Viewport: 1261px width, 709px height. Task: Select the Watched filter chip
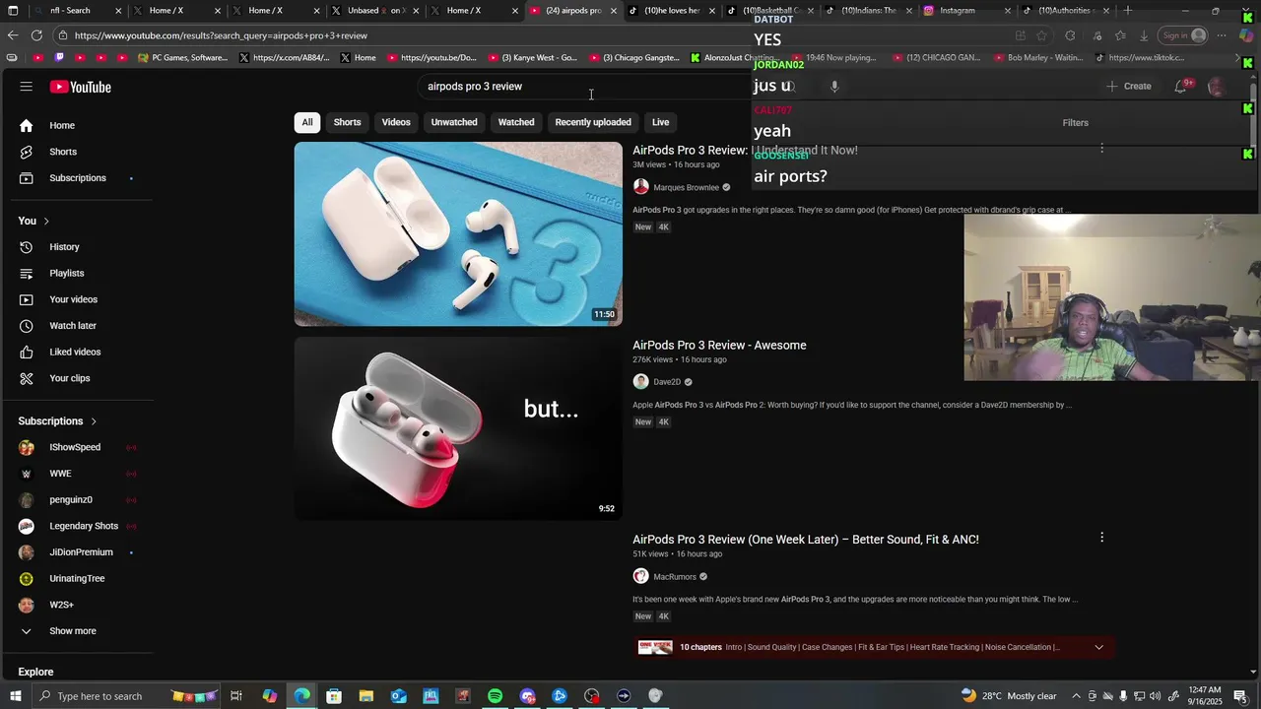click(516, 122)
